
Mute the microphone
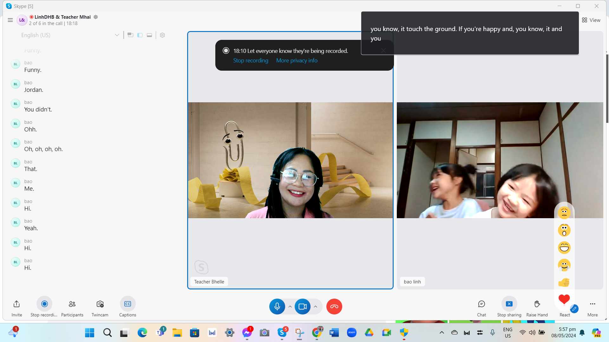(x=277, y=307)
